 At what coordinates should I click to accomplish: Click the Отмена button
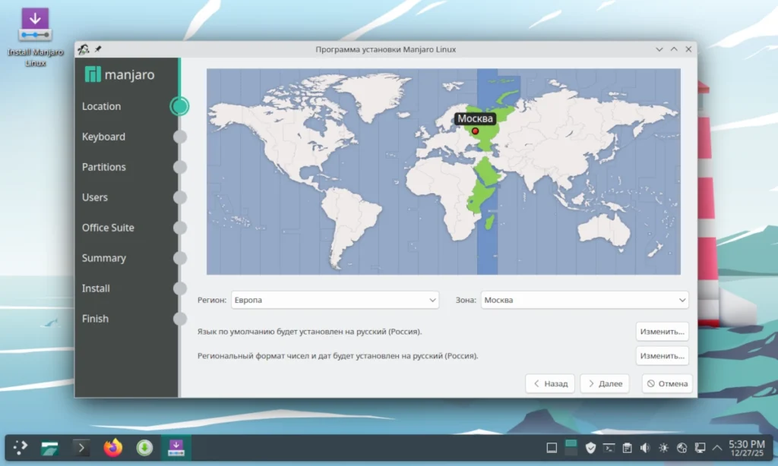[667, 384]
